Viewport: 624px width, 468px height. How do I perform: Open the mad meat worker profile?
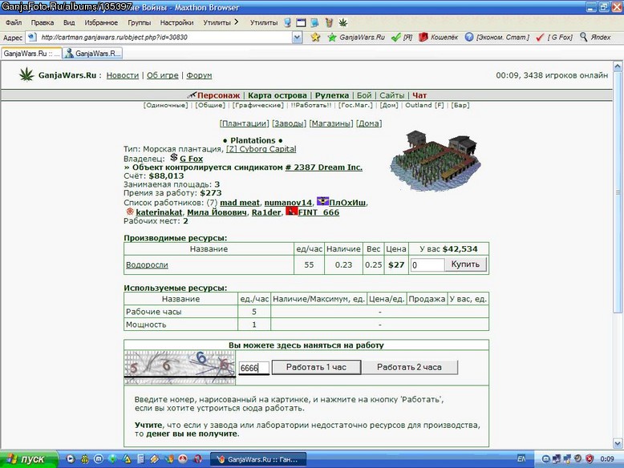click(x=240, y=203)
